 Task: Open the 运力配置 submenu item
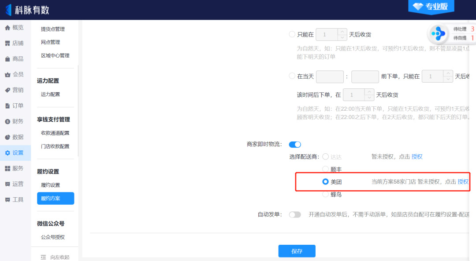click(50, 94)
